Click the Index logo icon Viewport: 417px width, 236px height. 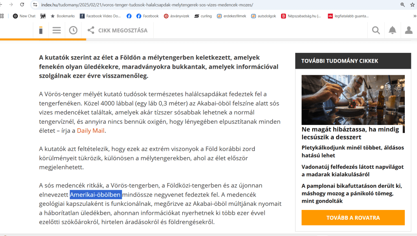click(41, 30)
